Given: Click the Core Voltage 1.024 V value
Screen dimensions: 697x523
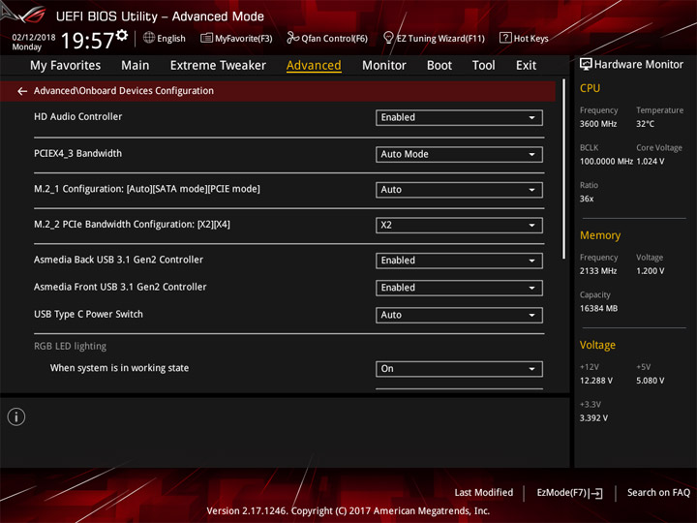Looking at the screenshot, I should (651, 162).
